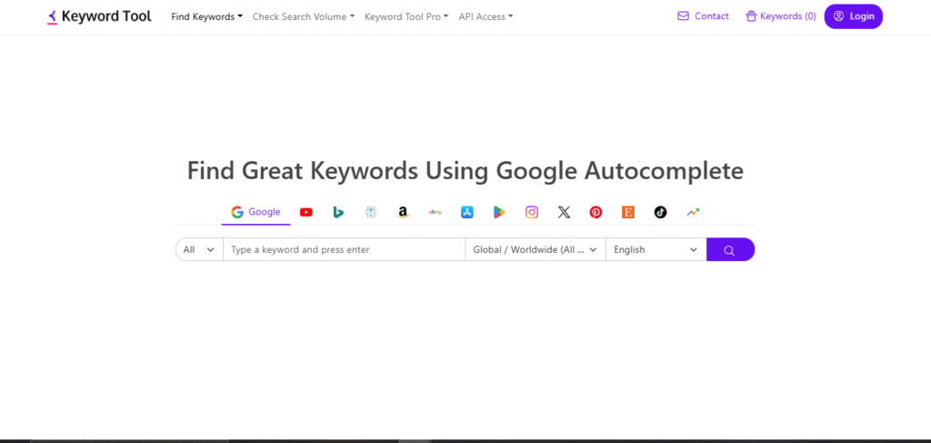Switch to the YouTube keyword tab
Viewport: 931px width, 443px height.
tap(306, 212)
